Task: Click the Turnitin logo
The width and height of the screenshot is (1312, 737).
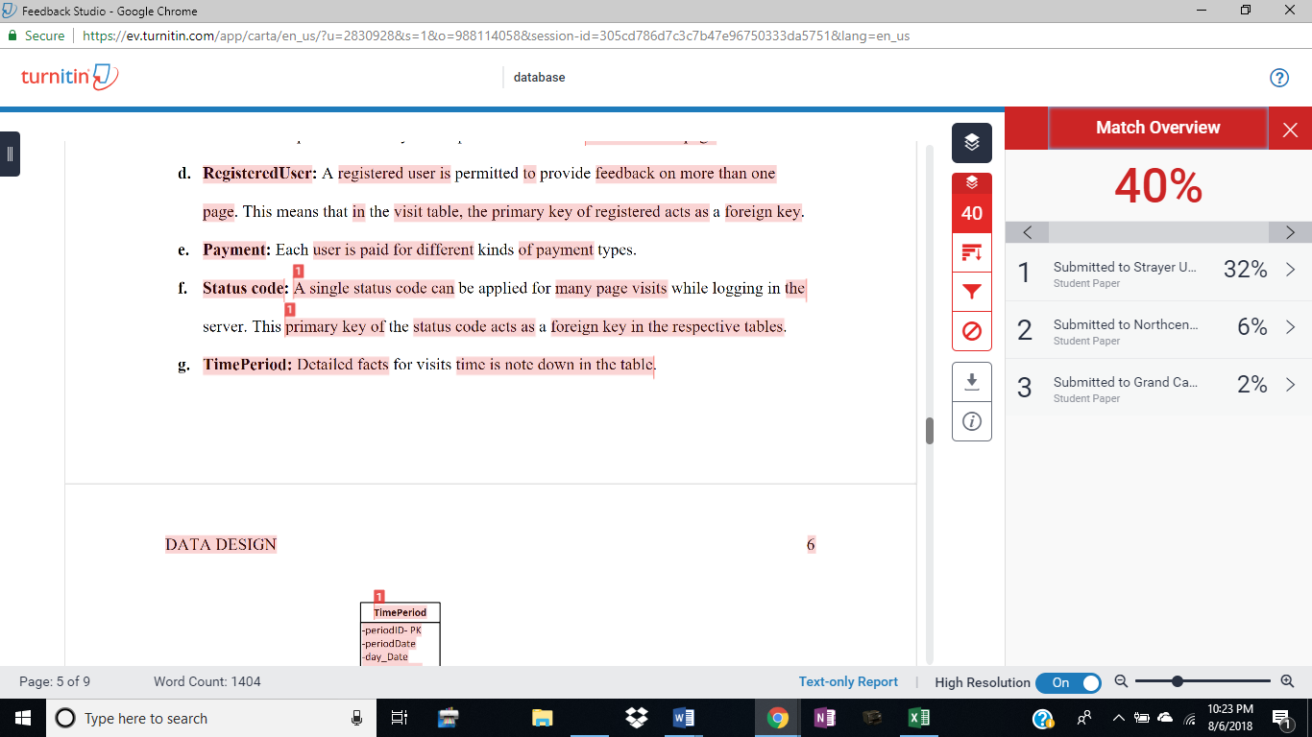Action: 70,77
